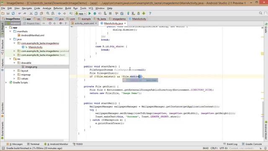Collapse the java folder node
268x151 pixels.
pos(10,39)
